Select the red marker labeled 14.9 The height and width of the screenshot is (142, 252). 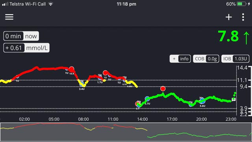click(x=72, y=69)
